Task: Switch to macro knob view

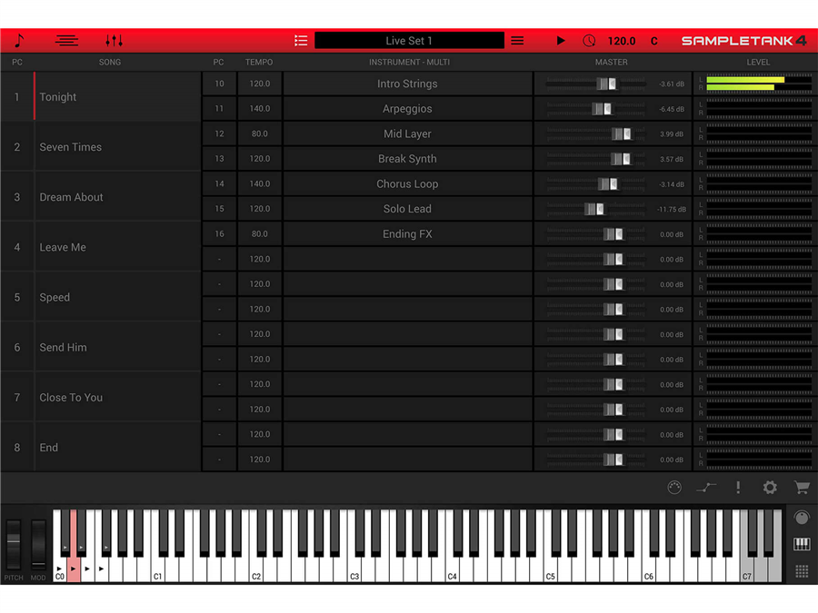Action: [x=802, y=518]
